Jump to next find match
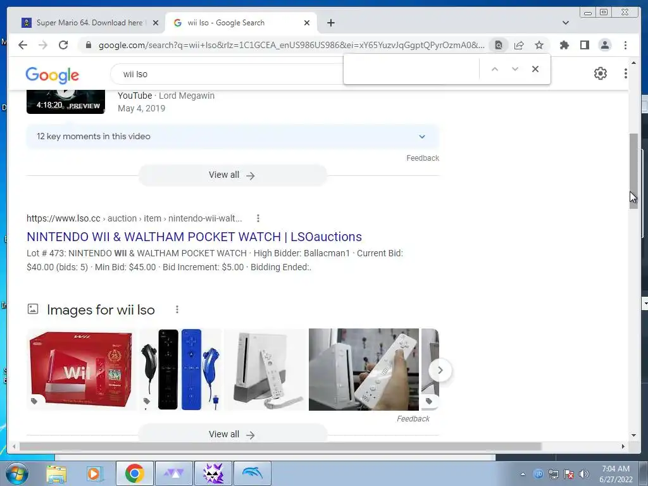This screenshot has width=648, height=486. tap(515, 69)
